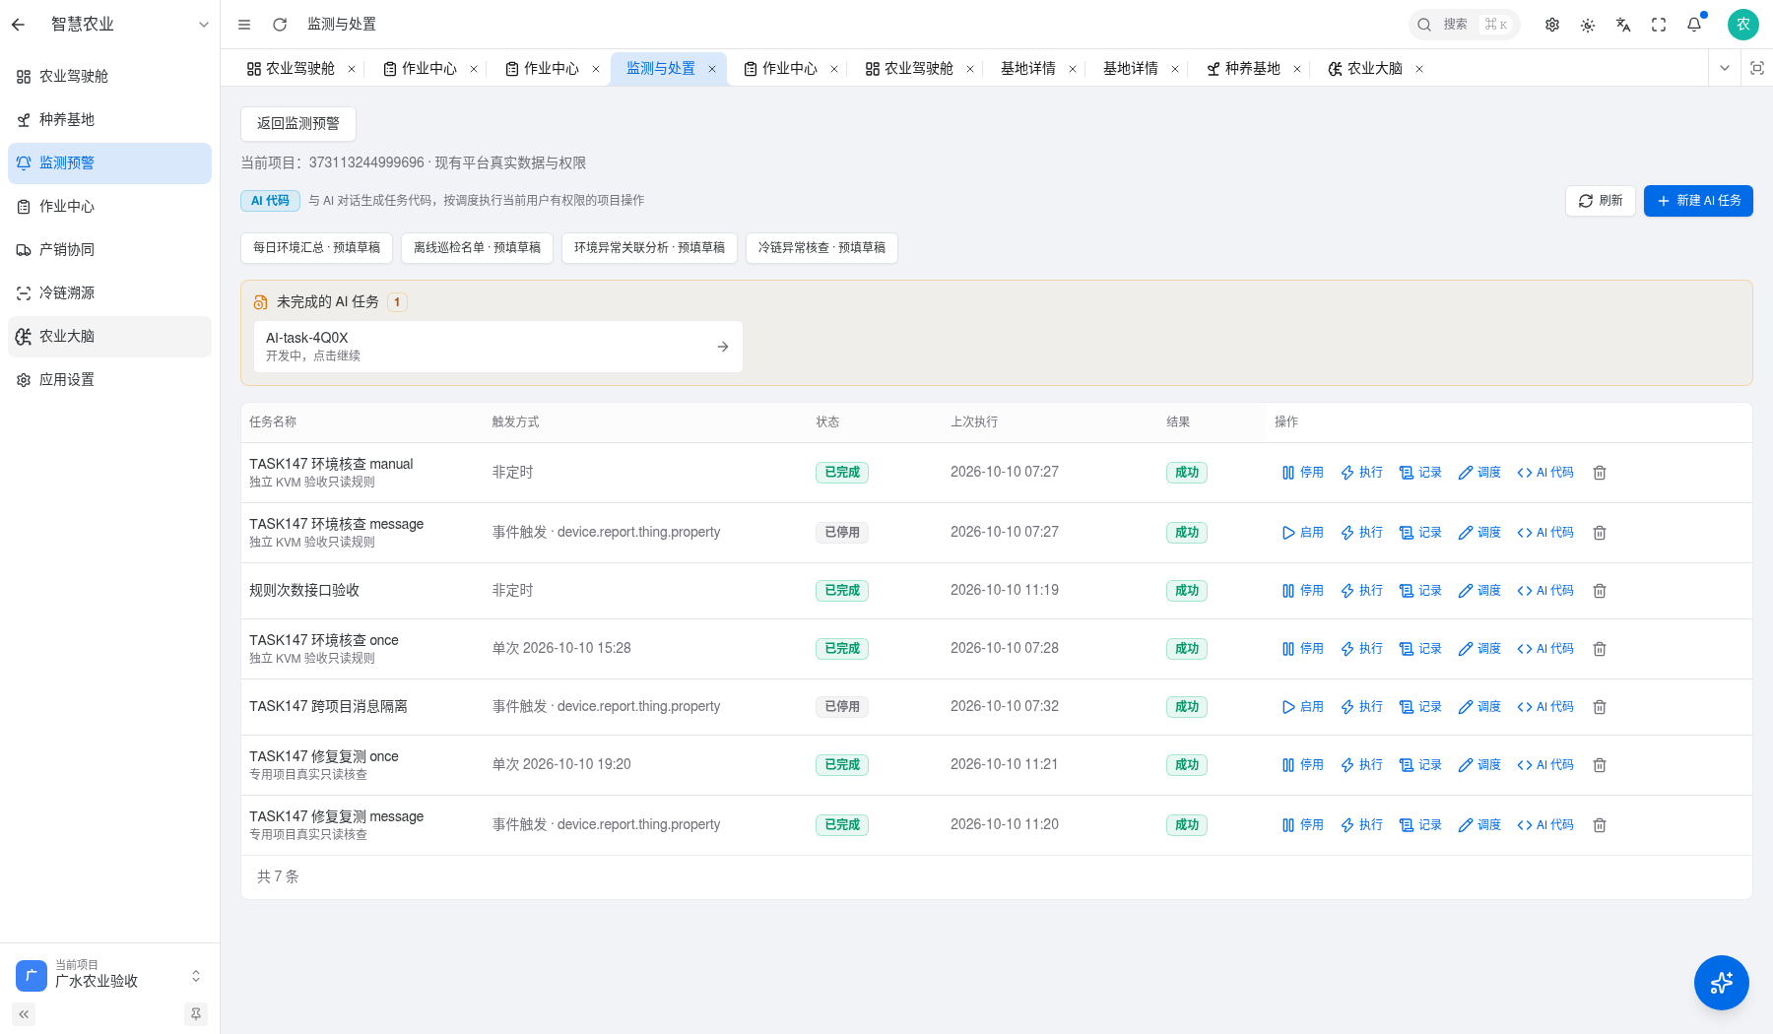
Task: Enter fullscreen mode via the top icon
Action: (x=1659, y=25)
